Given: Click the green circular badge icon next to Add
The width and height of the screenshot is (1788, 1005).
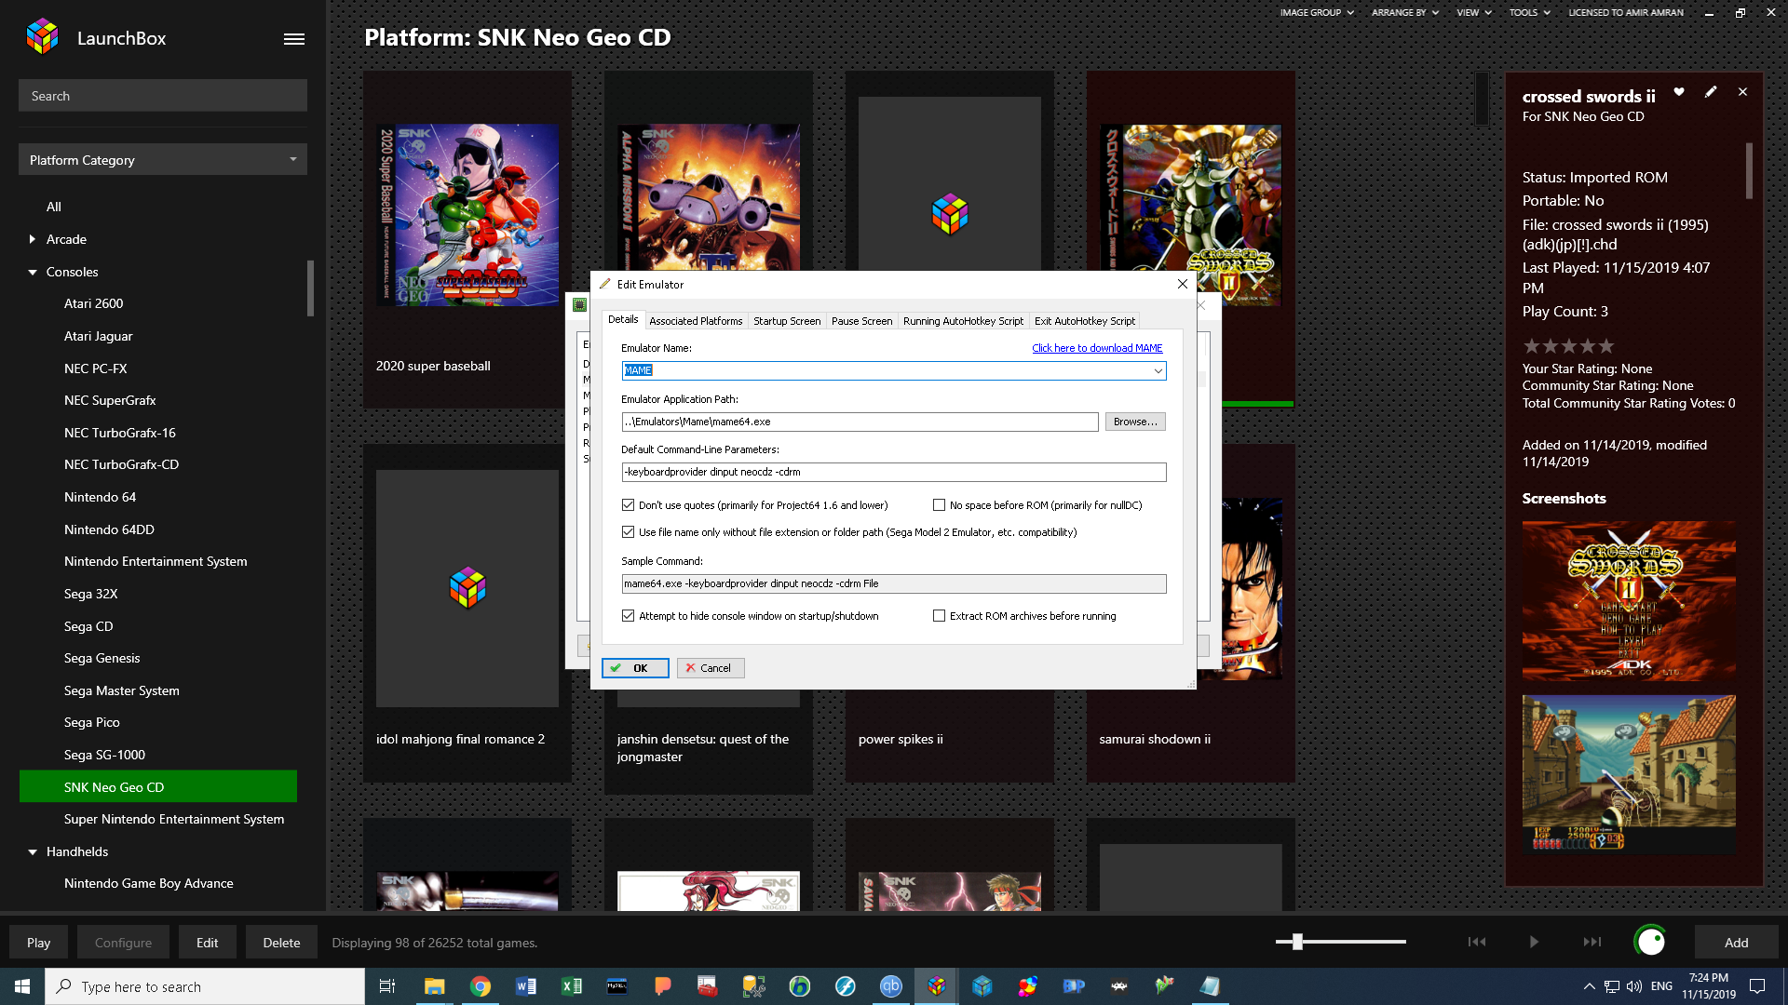Looking at the screenshot, I should 1650,942.
